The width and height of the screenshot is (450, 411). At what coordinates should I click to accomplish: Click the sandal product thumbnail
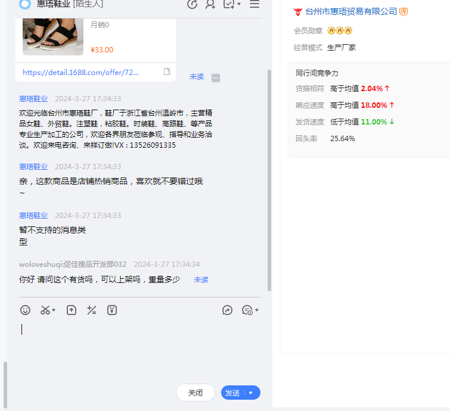(x=53, y=36)
